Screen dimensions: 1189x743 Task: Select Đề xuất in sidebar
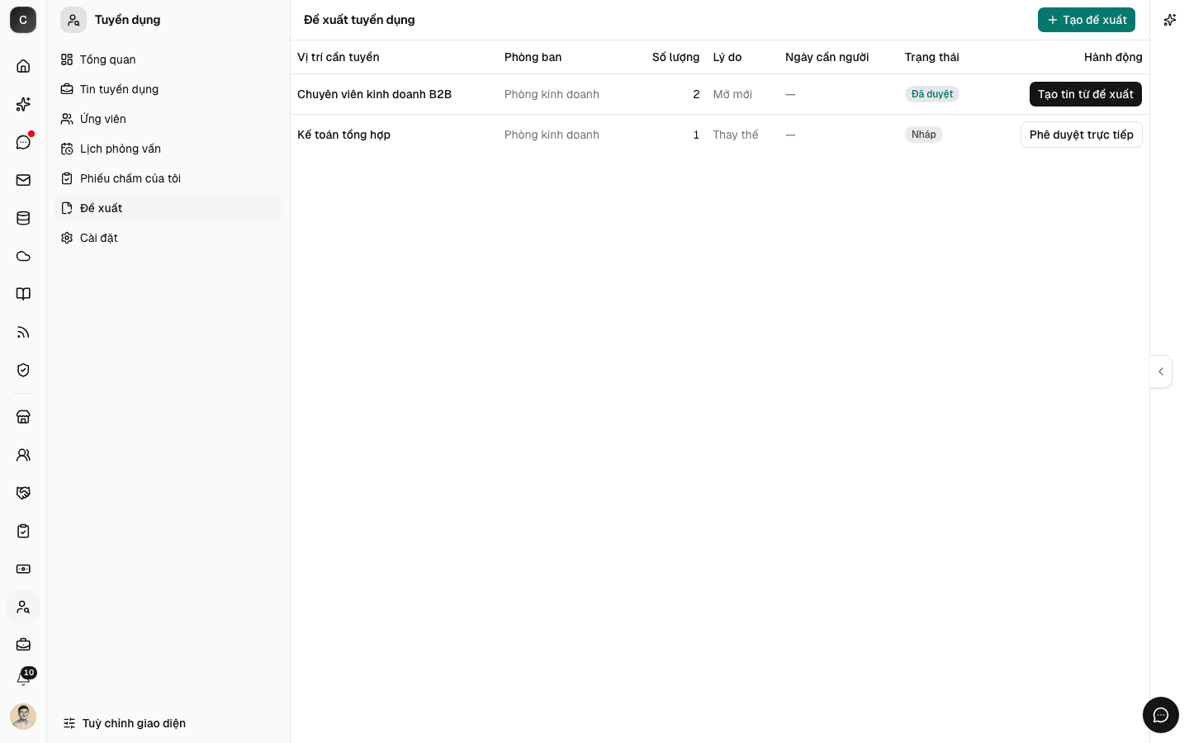(168, 208)
